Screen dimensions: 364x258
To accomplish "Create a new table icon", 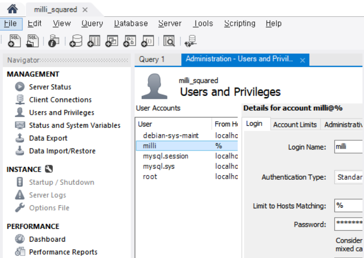I will [94, 41].
